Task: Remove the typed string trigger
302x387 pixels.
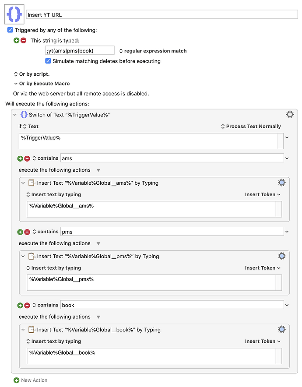Action: coord(24,40)
